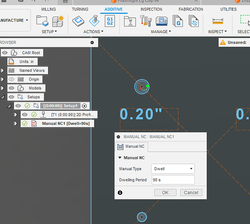The height and width of the screenshot is (224, 250).
Task: Click the G1 G2 Post Process icon
Action: click(x=110, y=21)
